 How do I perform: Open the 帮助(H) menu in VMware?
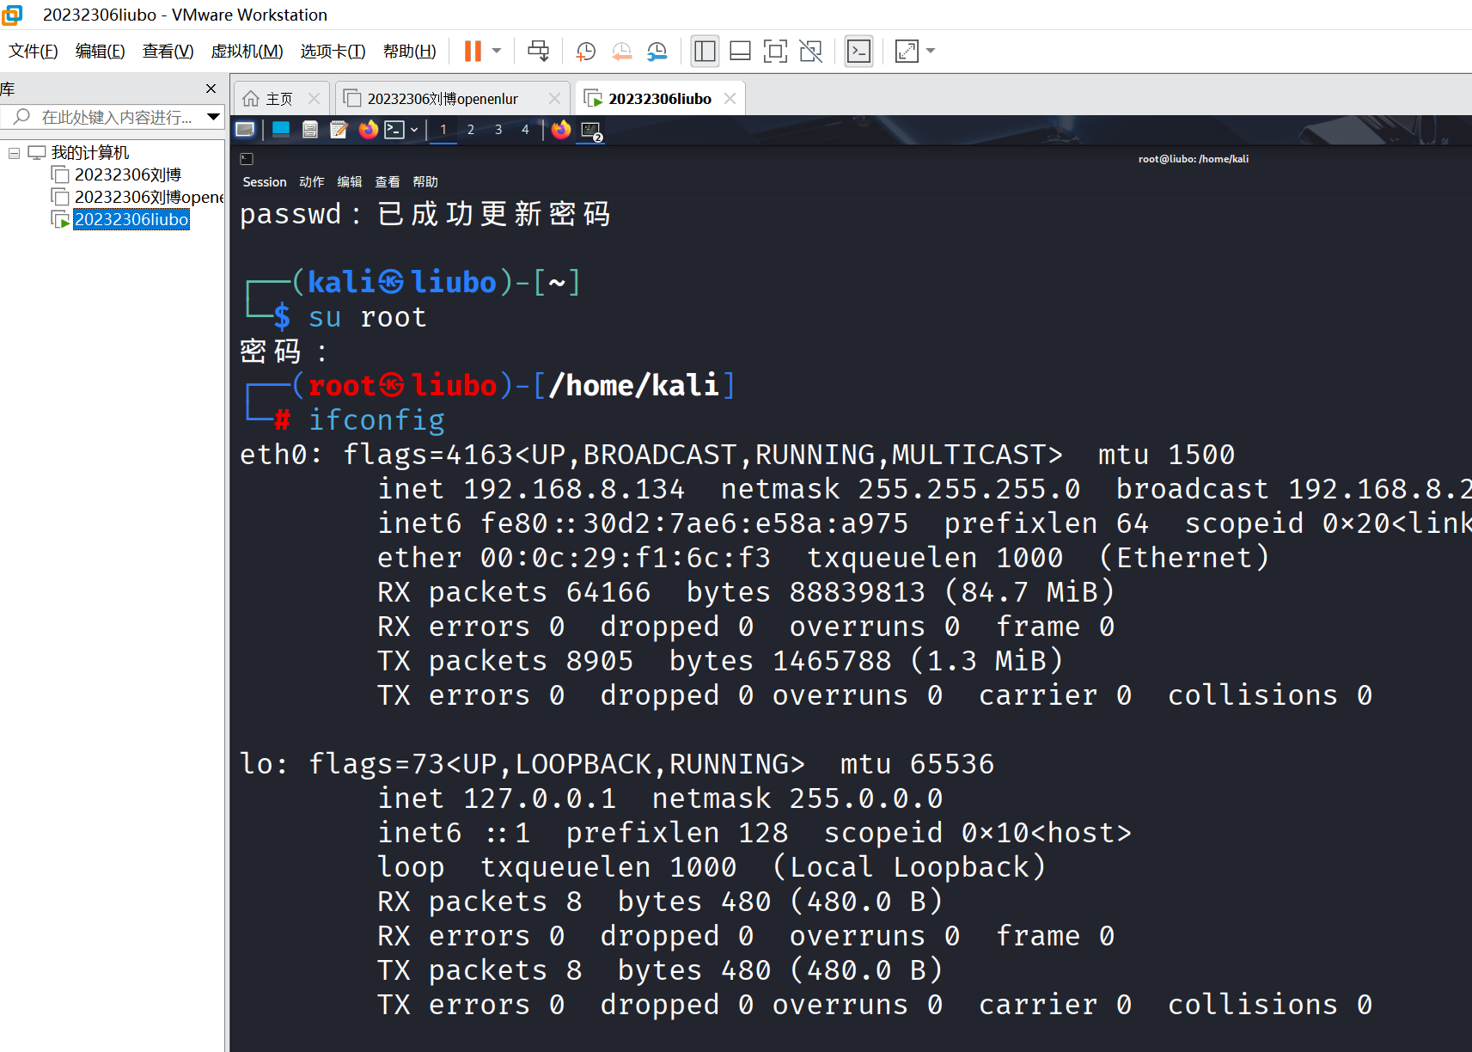coord(410,52)
